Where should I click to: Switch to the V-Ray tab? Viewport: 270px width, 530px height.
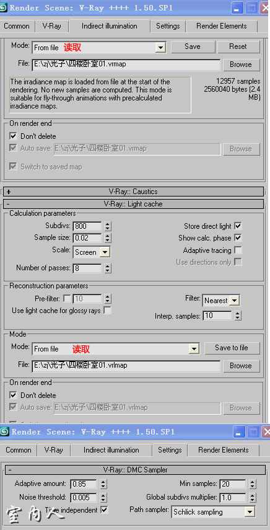[51, 26]
